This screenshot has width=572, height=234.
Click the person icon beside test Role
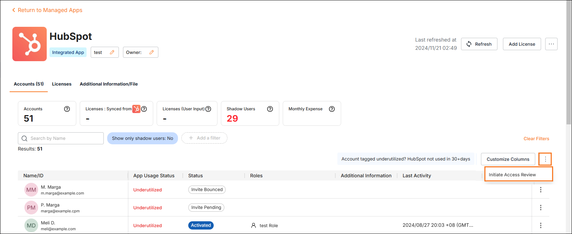[254, 225]
